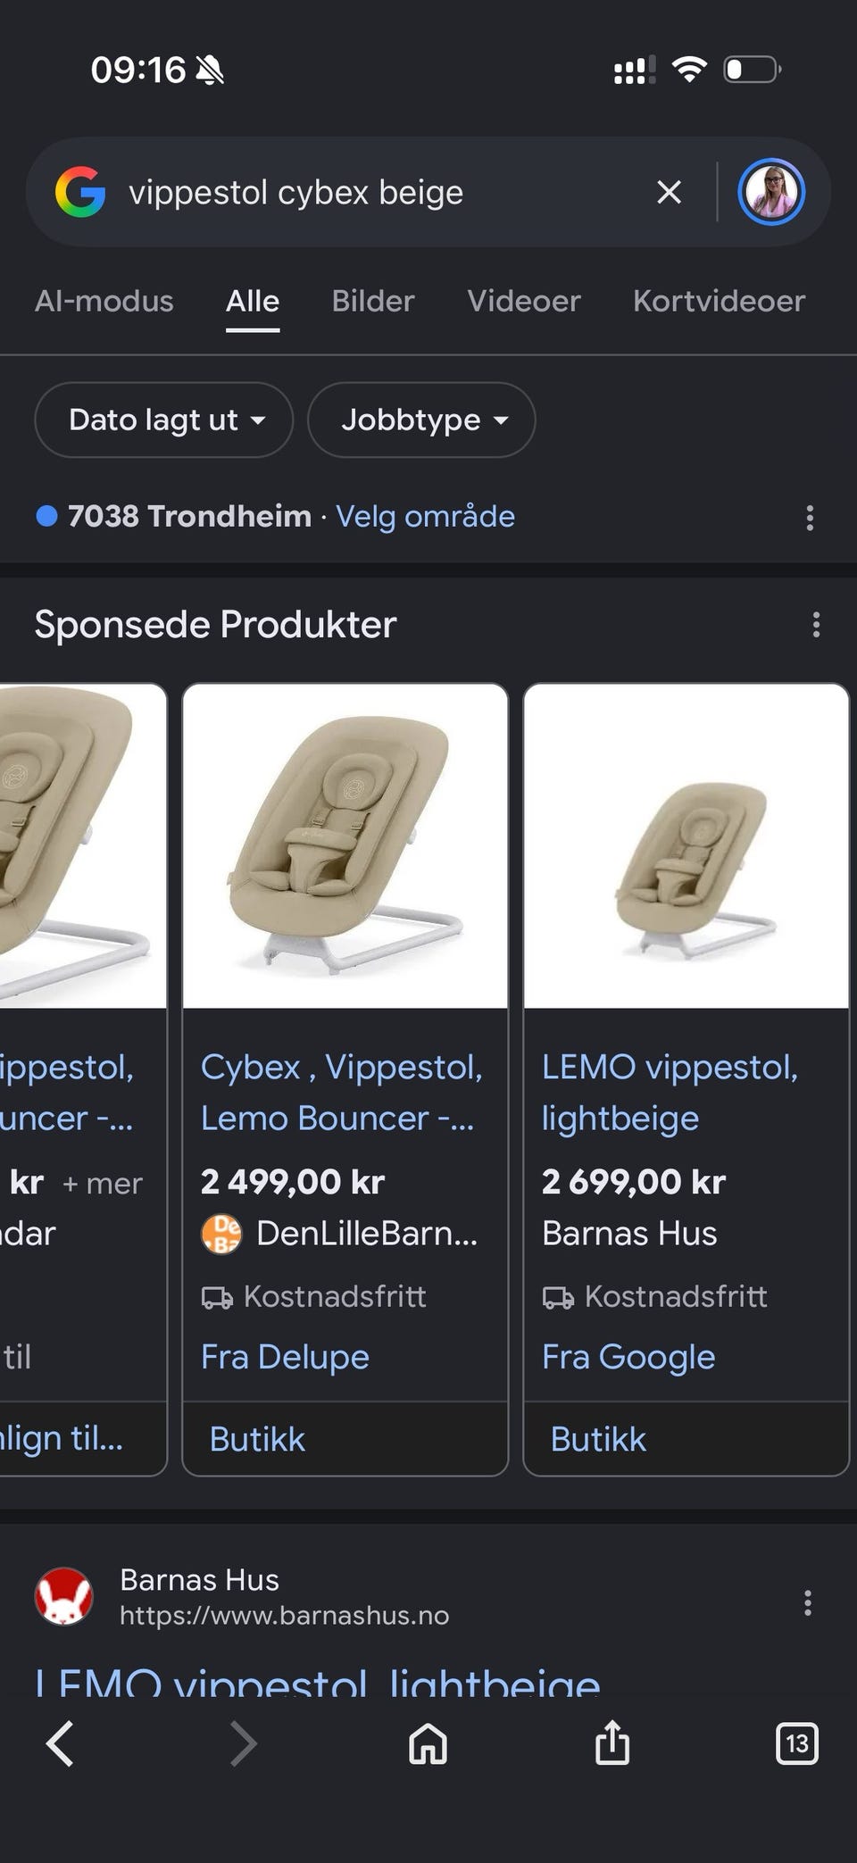The width and height of the screenshot is (857, 1863).
Task: Clear the search query with X
Action: (x=669, y=192)
